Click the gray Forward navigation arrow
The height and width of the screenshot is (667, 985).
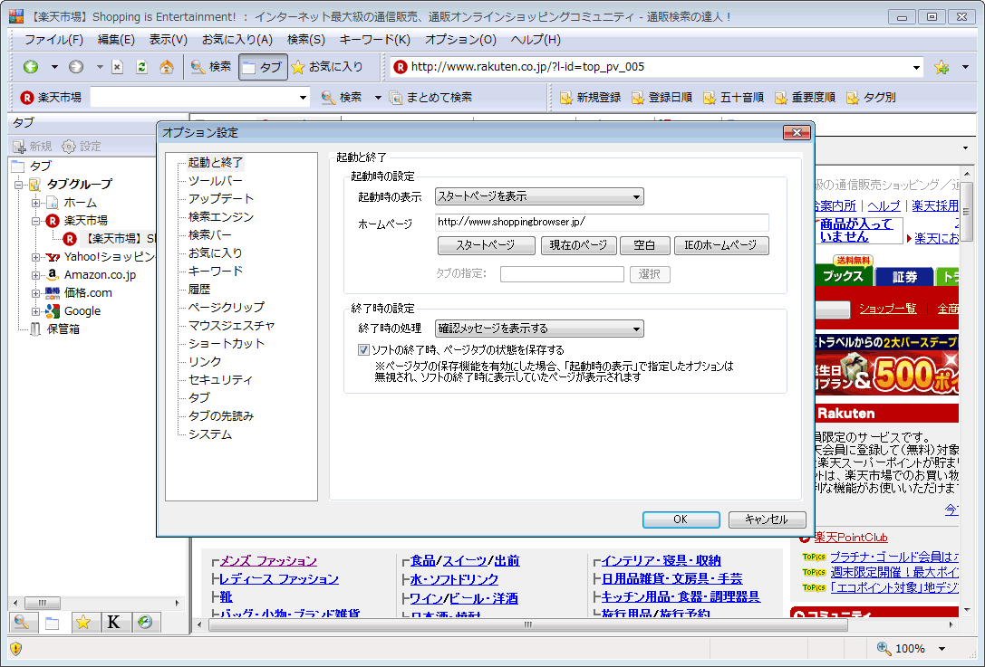point(76,66)
